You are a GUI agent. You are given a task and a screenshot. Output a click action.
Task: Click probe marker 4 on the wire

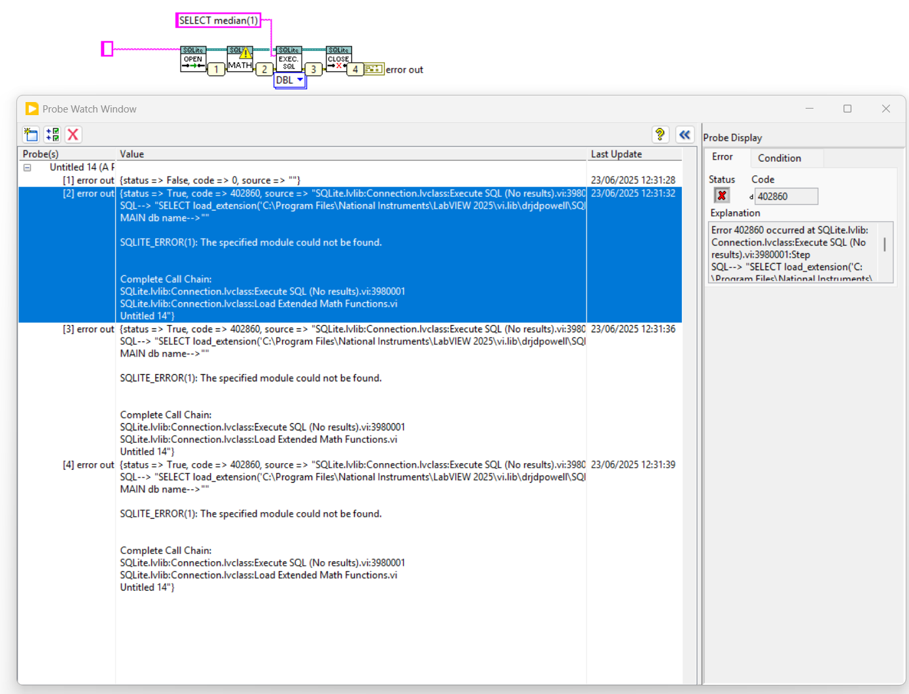click(355, 69)
